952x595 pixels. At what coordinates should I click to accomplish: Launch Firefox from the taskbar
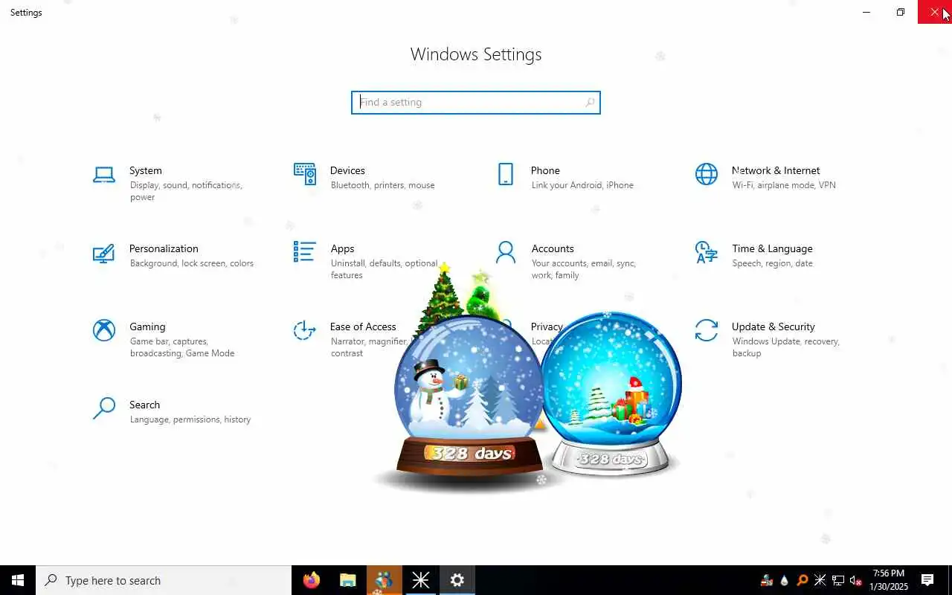pyautogui.click(x=312, y=580)
